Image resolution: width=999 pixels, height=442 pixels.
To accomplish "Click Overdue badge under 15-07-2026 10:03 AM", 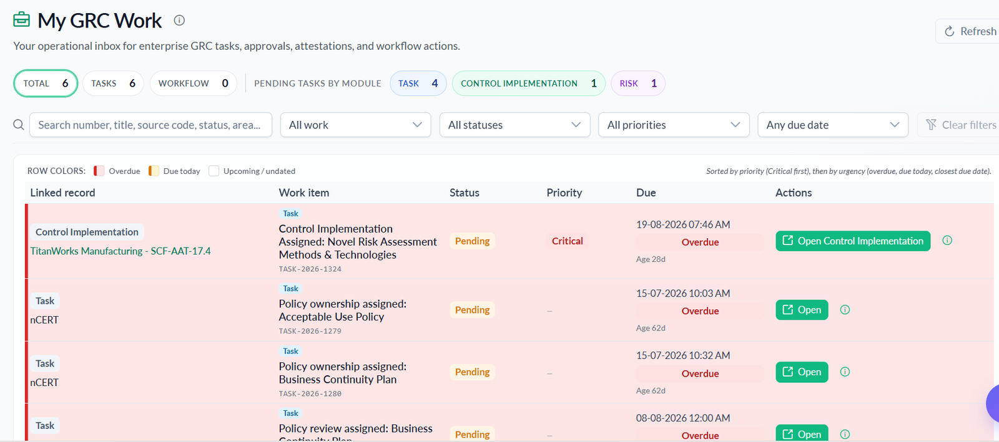I will click(x=700, y=311).
